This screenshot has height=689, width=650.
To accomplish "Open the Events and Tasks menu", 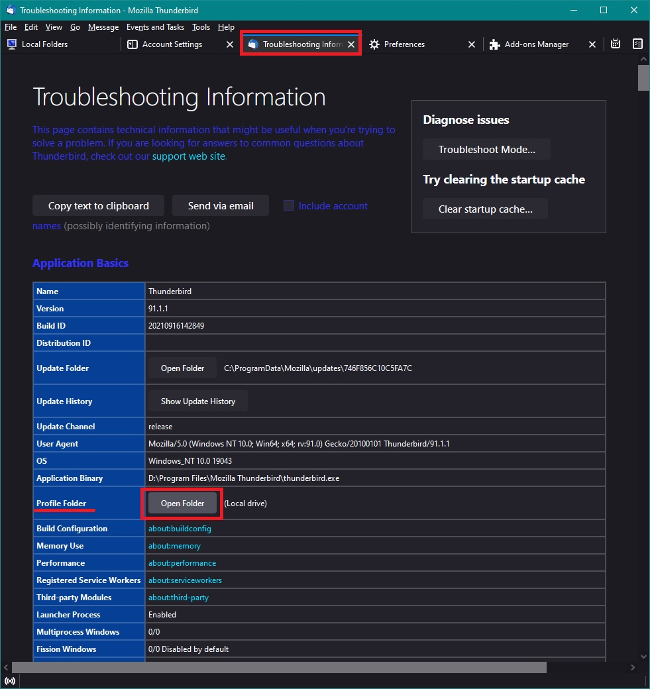I will click(x=155, y=27).
